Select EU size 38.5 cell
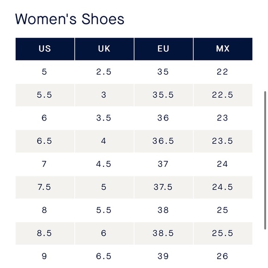 click(x=164, y=233)
